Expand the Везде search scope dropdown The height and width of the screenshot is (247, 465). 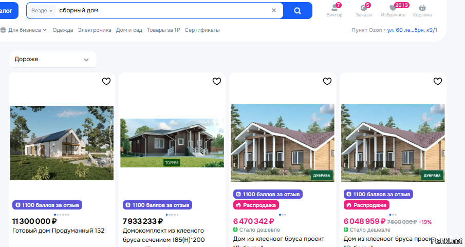click(x=42, y=10)
